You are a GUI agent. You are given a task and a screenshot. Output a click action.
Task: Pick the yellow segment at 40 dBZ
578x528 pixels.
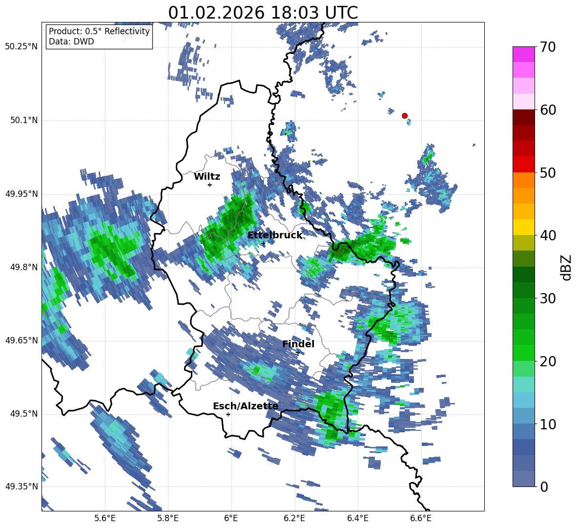(523, 227)
